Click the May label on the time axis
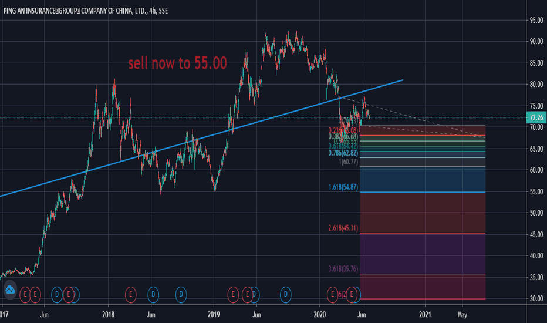This screenshot has height=323, width=547. tap(462, 315)
